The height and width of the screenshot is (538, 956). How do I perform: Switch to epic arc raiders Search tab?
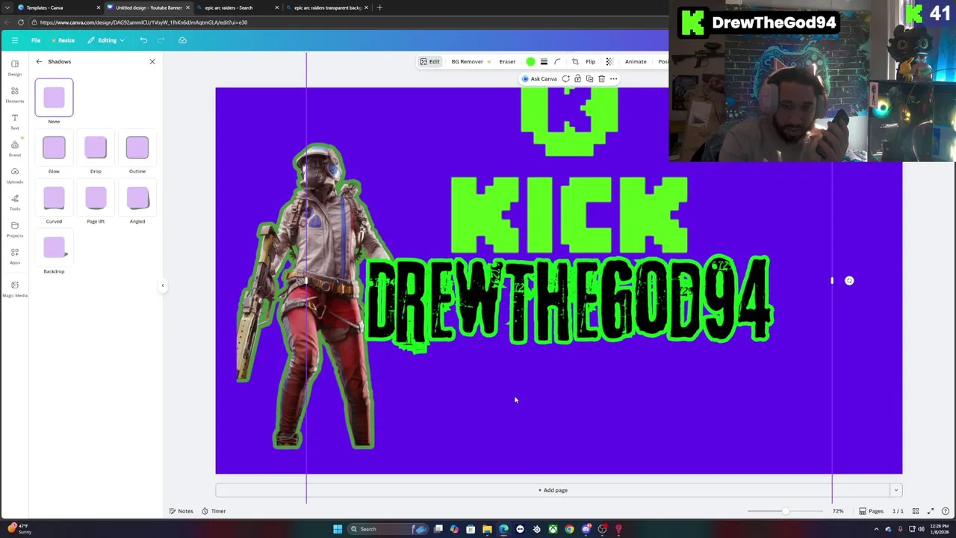pyautogui.click(x=237, y=7)
